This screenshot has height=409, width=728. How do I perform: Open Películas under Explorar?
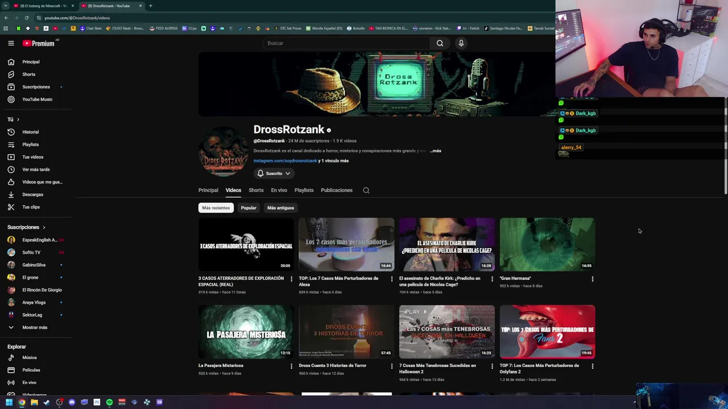click(31, 370)
